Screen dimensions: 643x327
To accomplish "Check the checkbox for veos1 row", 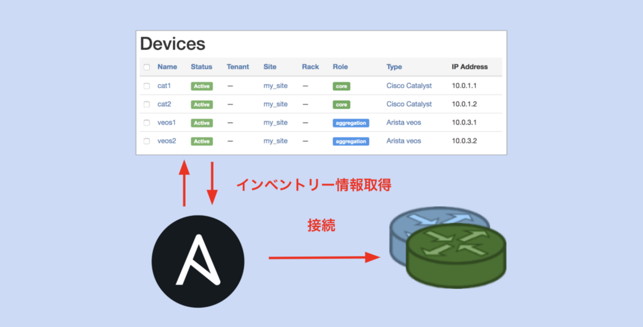I will (146, 123).
